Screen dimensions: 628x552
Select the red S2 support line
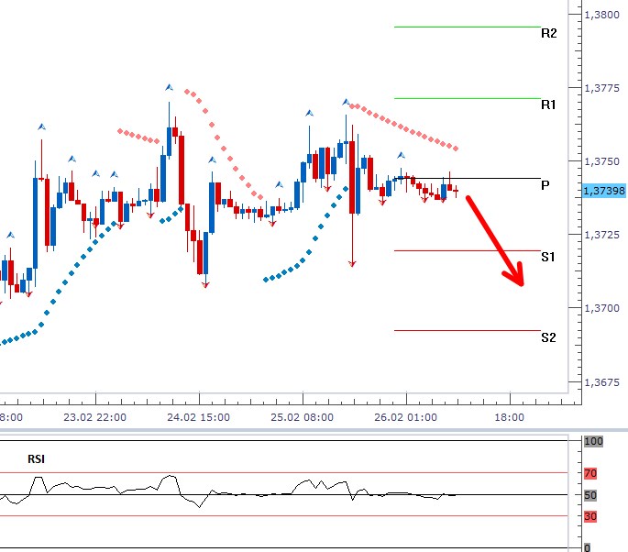click(x=467, y=330)
